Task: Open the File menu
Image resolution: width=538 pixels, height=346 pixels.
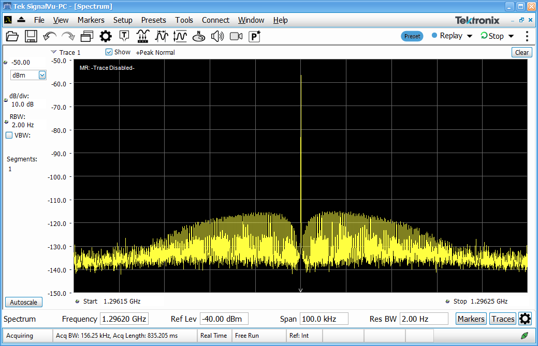Action: 39,20
